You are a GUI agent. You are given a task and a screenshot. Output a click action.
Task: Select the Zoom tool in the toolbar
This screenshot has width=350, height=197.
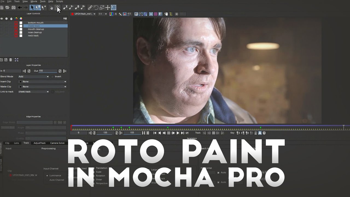click(57, 8)
